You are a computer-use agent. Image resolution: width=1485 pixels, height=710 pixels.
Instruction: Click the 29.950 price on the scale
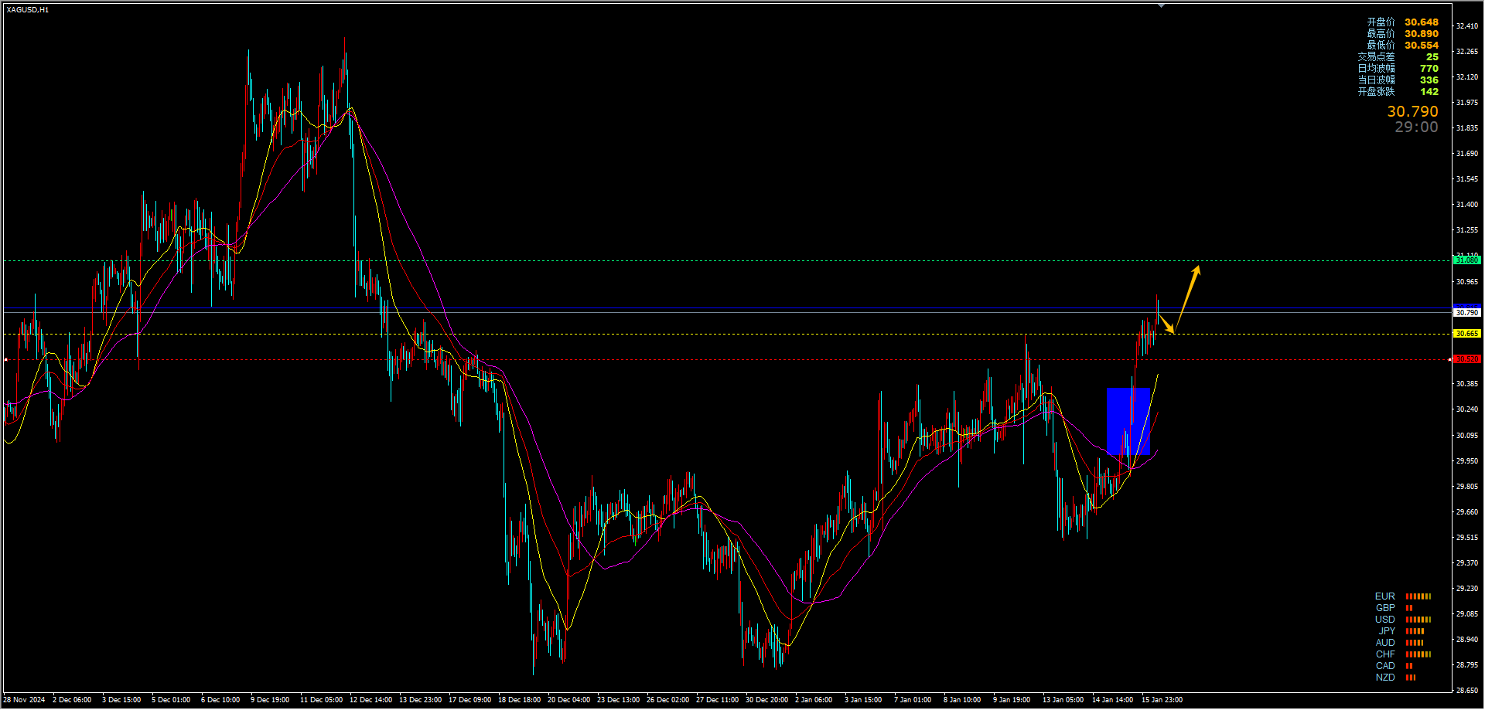point(1467,461)
